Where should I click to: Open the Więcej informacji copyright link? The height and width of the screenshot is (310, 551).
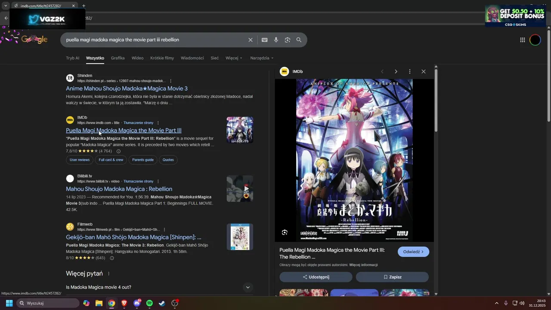coord(363,265)
